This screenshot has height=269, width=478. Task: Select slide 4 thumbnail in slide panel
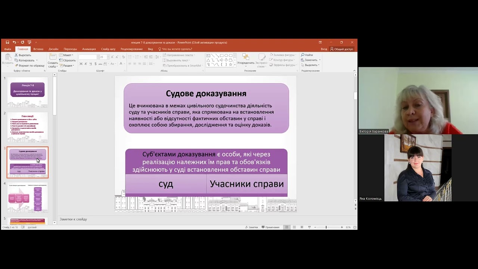coord(28,197)
